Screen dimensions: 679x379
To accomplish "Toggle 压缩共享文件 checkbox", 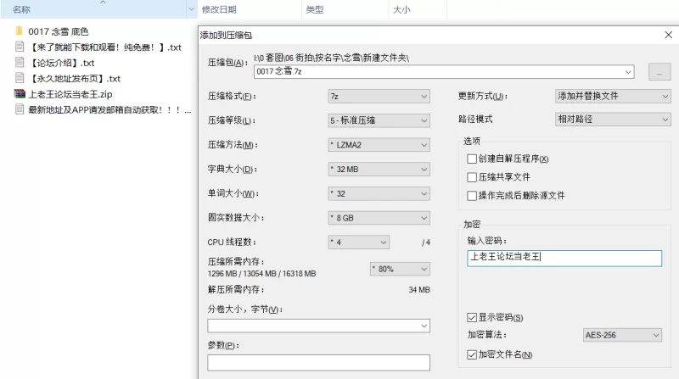I will click(472, 177).
